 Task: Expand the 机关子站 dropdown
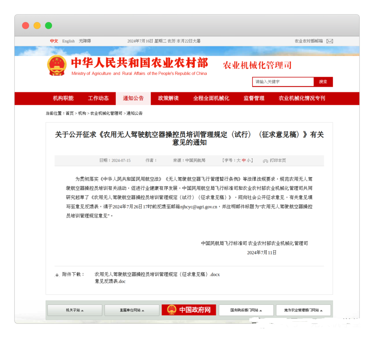tap(74, 310)
